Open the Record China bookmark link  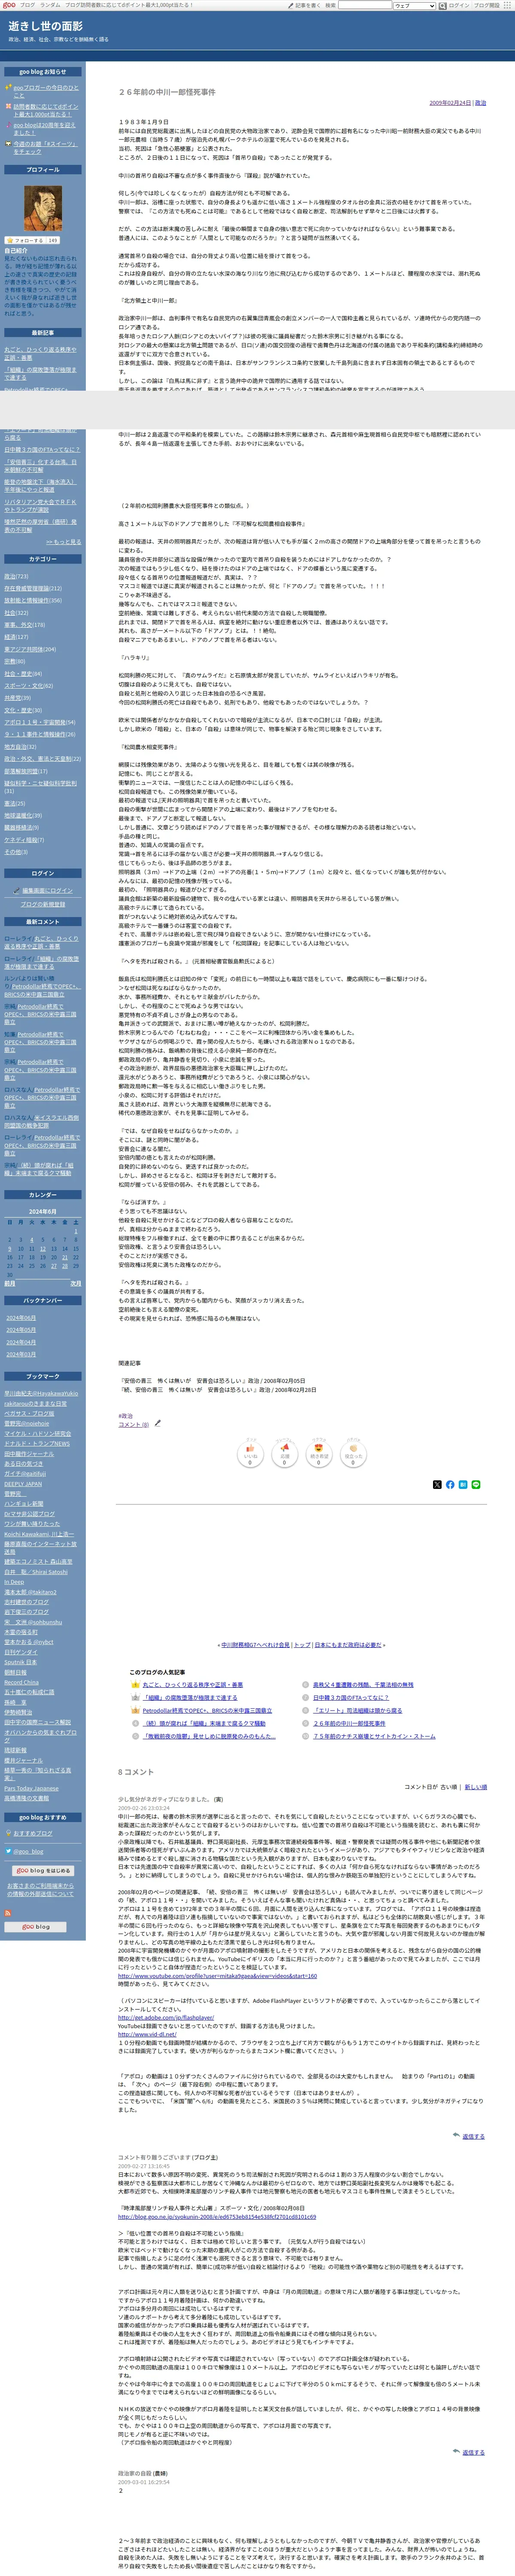pos(21,1682)
